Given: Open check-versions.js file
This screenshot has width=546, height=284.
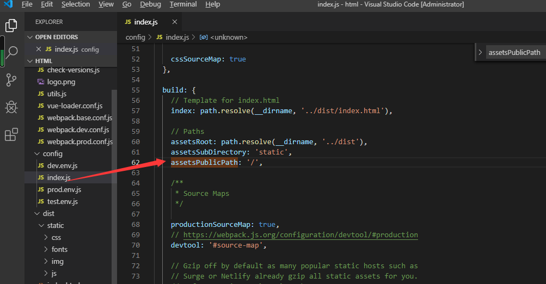Looking at the screenshot, I should pos(73,70).
